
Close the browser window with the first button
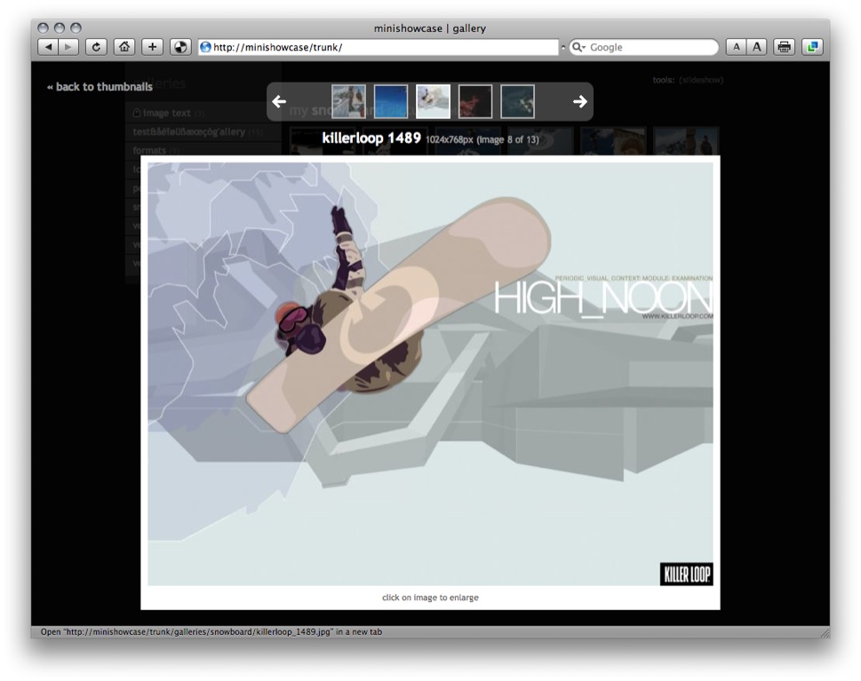pyautogui.click(x=44, y=28)
